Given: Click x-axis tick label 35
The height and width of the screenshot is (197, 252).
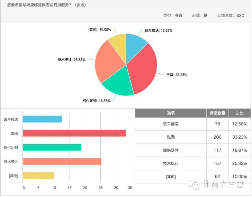Looking at the screenshot, I should pos(130,188).
